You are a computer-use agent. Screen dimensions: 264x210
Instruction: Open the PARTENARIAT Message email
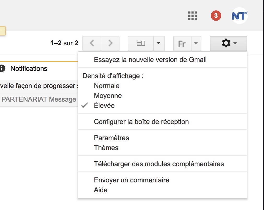(x=39, y=99)
